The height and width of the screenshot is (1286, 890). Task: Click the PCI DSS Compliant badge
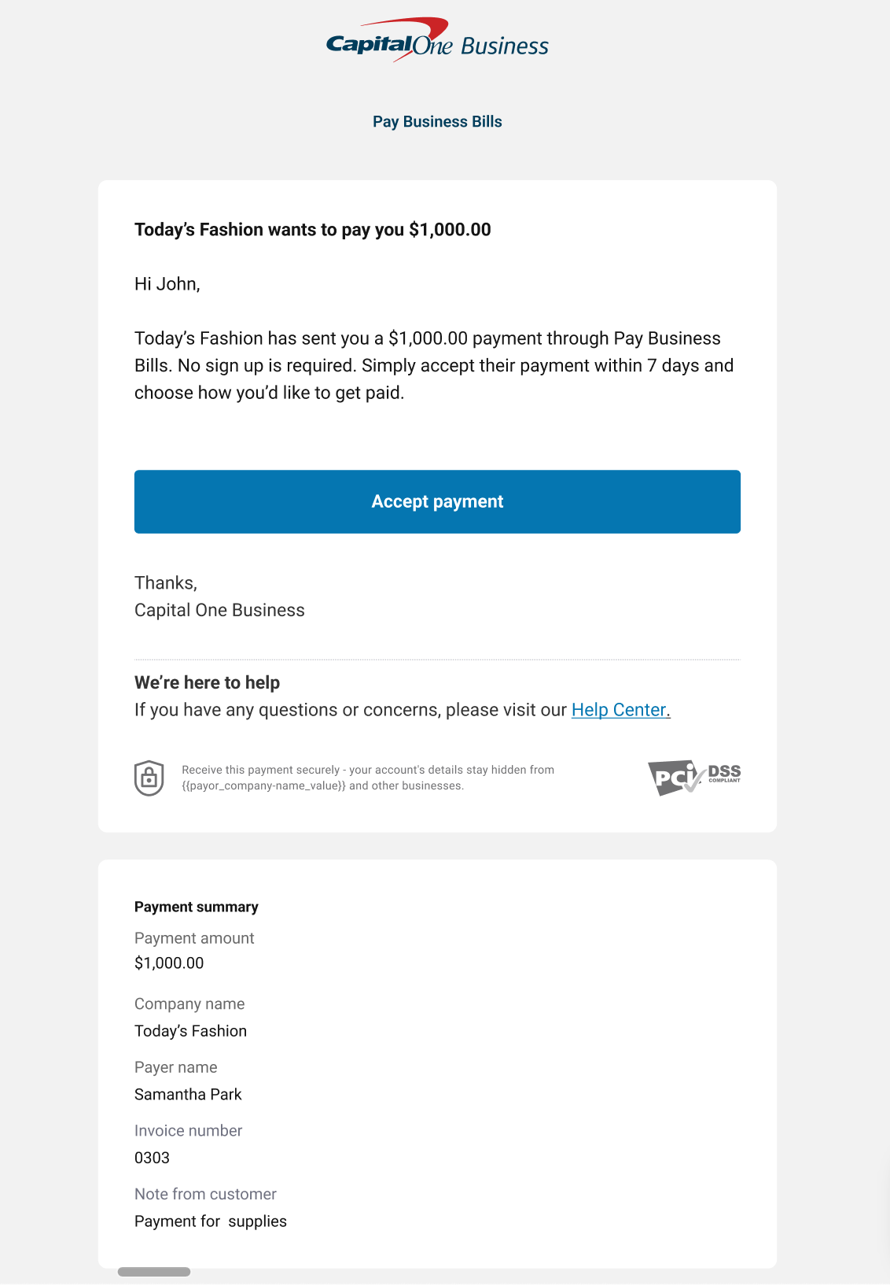693,778
